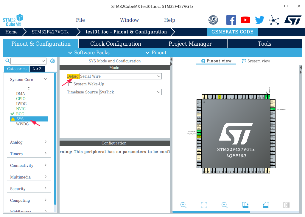Enable the System Wake-Up checkbox
305x217 pixels.
coord(70,84)
